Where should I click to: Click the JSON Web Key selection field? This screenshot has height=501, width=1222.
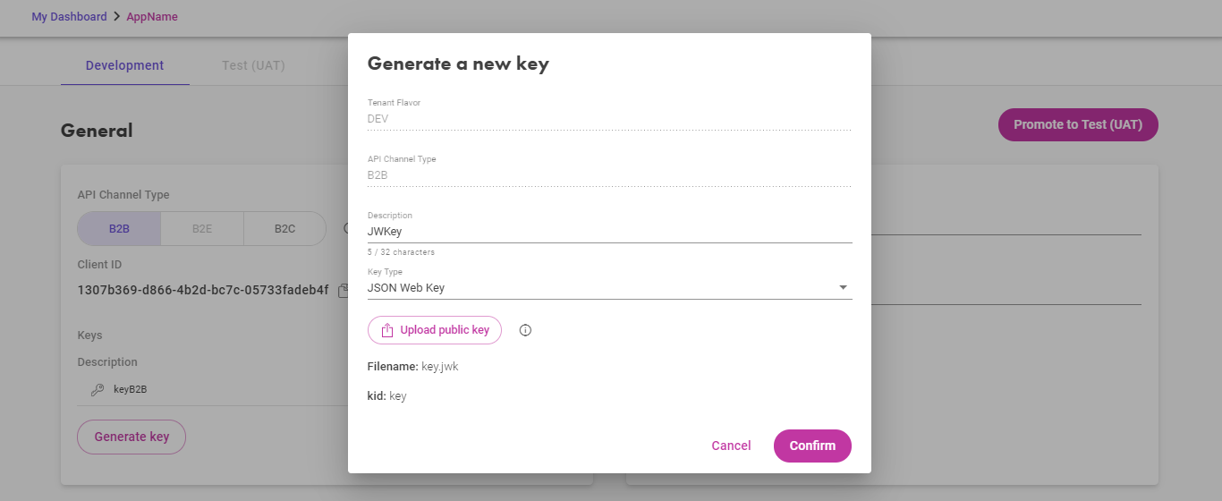pyautogui.click(x=609, y=288)
